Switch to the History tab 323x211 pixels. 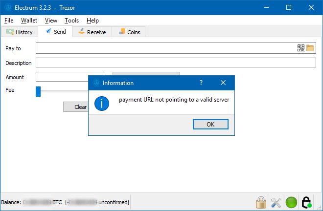(20, 32)
